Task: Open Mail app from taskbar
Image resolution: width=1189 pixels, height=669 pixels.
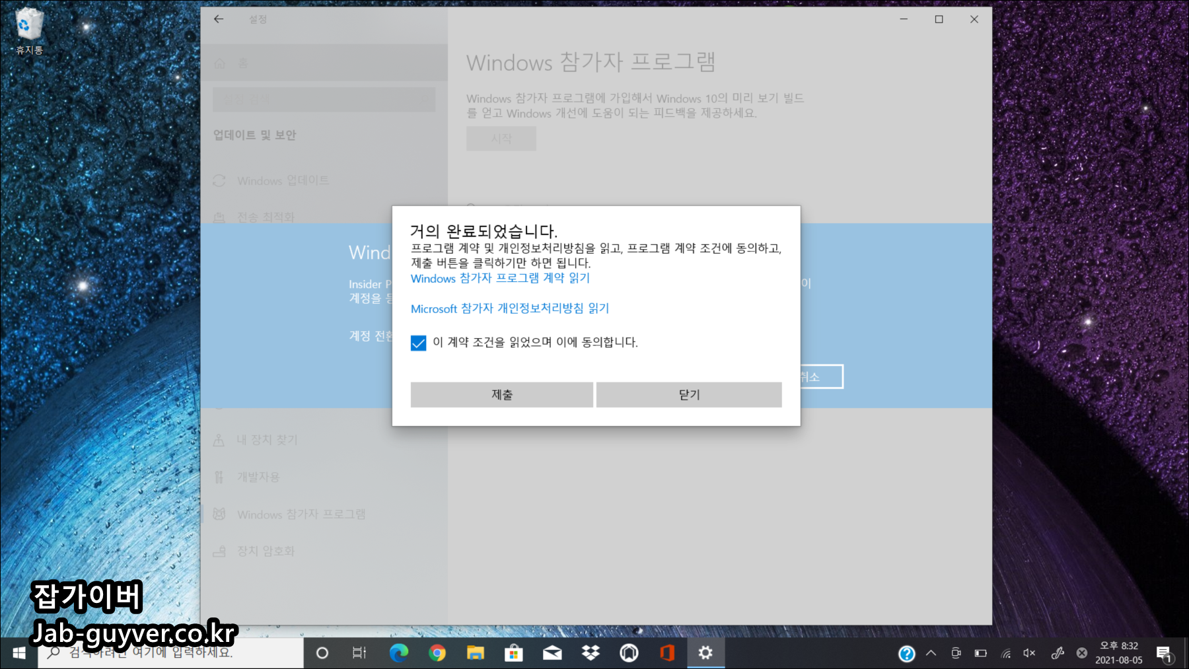Action: point(552,653)
